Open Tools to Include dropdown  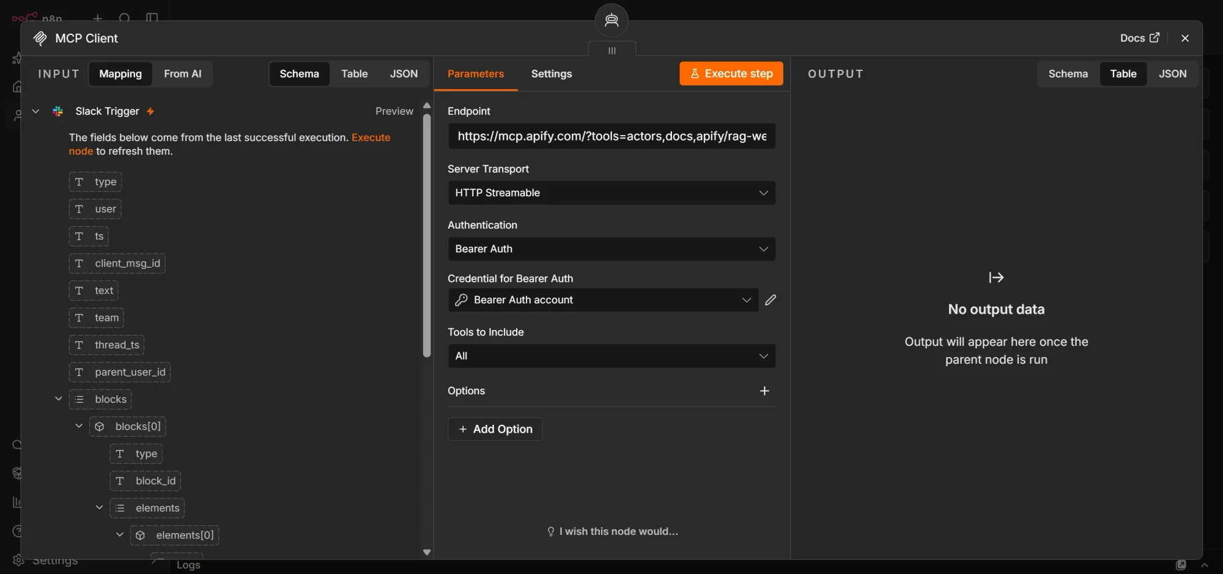(611, 356)
